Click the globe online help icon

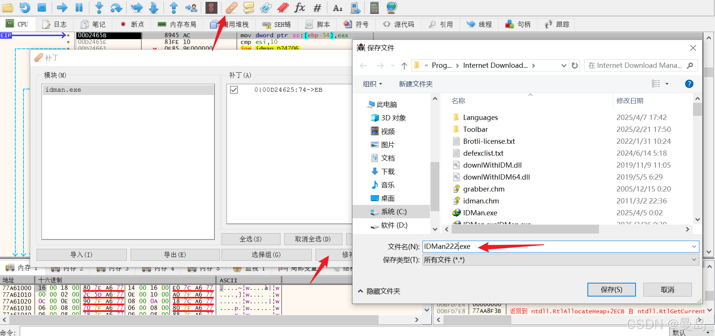[x=392, y=7]
